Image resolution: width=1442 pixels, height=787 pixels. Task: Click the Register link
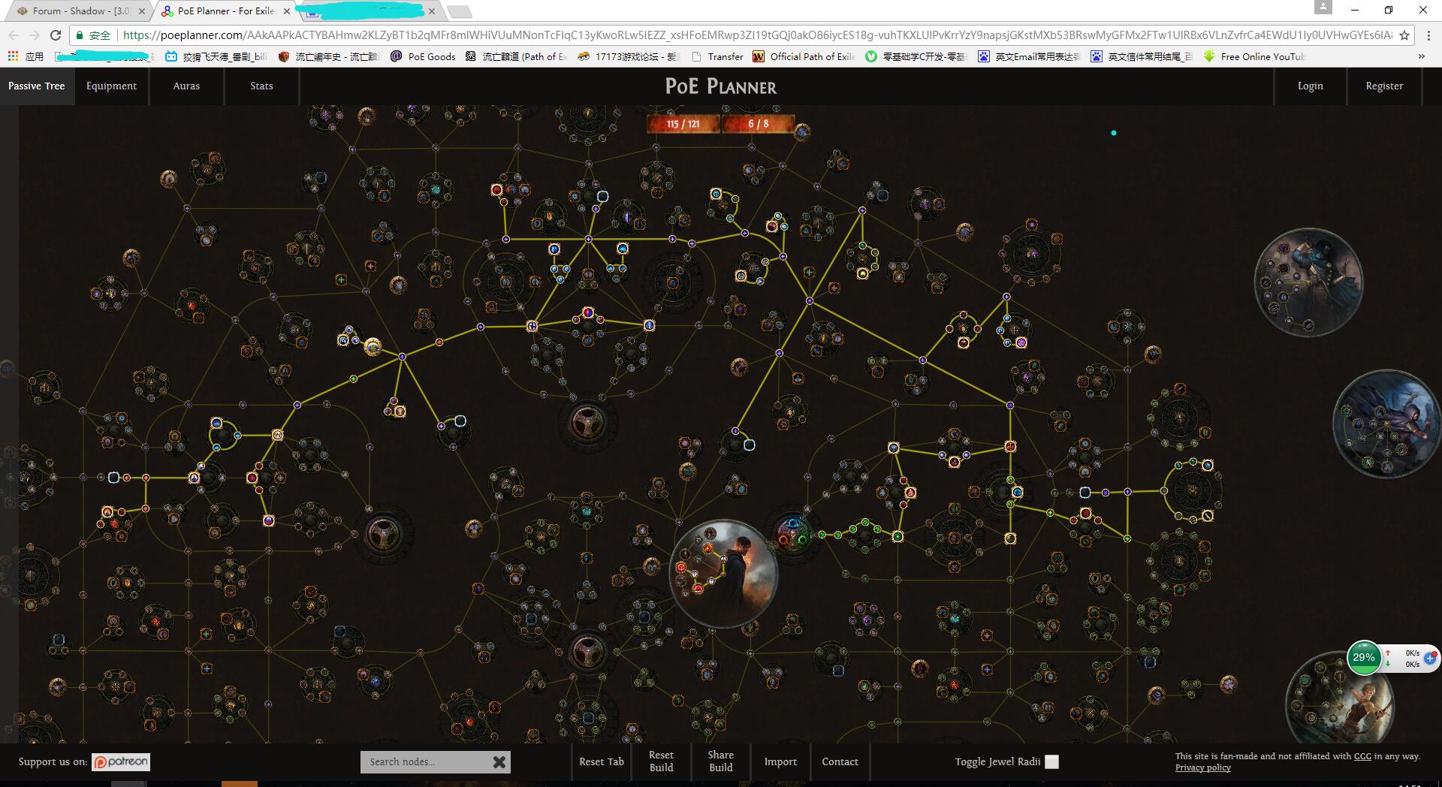[x=1384, y=86]
